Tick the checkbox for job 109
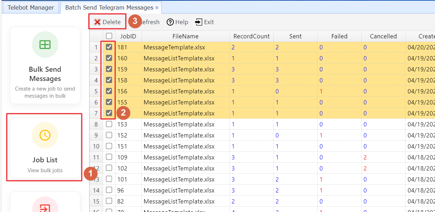This screenshot has height=212, width=435. click(x=109, y=157)
